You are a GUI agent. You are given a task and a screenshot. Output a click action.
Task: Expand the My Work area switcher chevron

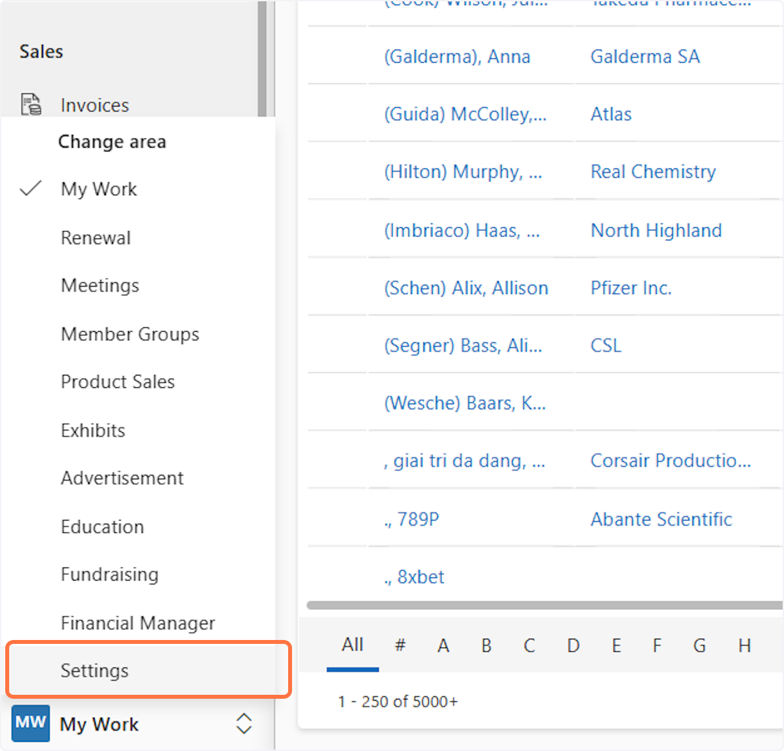243,724
